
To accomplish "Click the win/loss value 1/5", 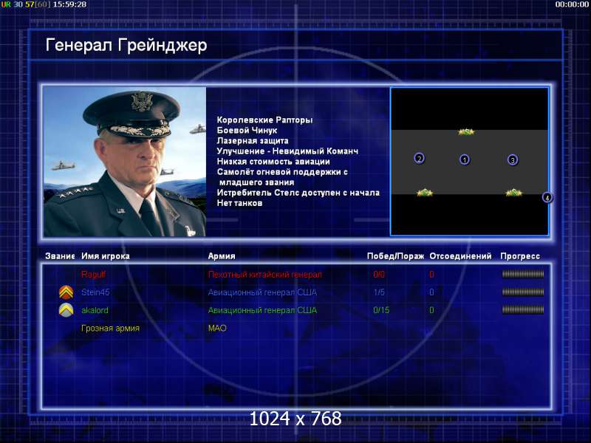I will click(x=379, y=292).
